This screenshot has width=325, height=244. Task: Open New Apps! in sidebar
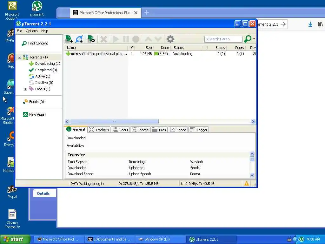pyautogui.click(x=34, y=114)
